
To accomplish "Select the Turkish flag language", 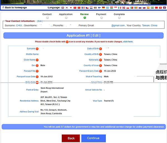I will [156, 8].
